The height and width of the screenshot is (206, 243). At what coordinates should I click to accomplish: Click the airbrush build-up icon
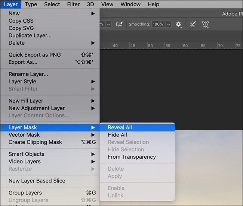coord(119,24)
